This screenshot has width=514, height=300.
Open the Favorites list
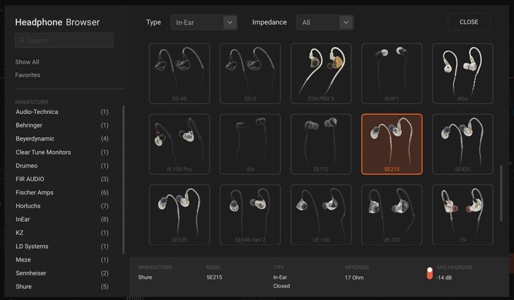click(x=28, y=75)
